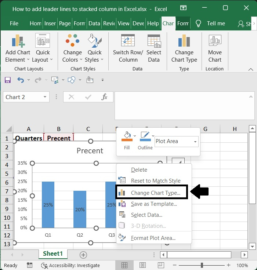Click the Select Data ribbon button
This screenshot has height=270, width=257.
[x=154, y=48]
